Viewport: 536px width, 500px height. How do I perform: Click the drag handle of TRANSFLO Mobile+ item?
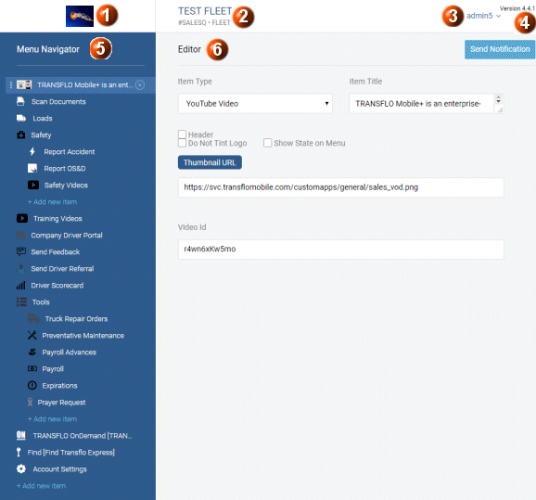point(11,84)
